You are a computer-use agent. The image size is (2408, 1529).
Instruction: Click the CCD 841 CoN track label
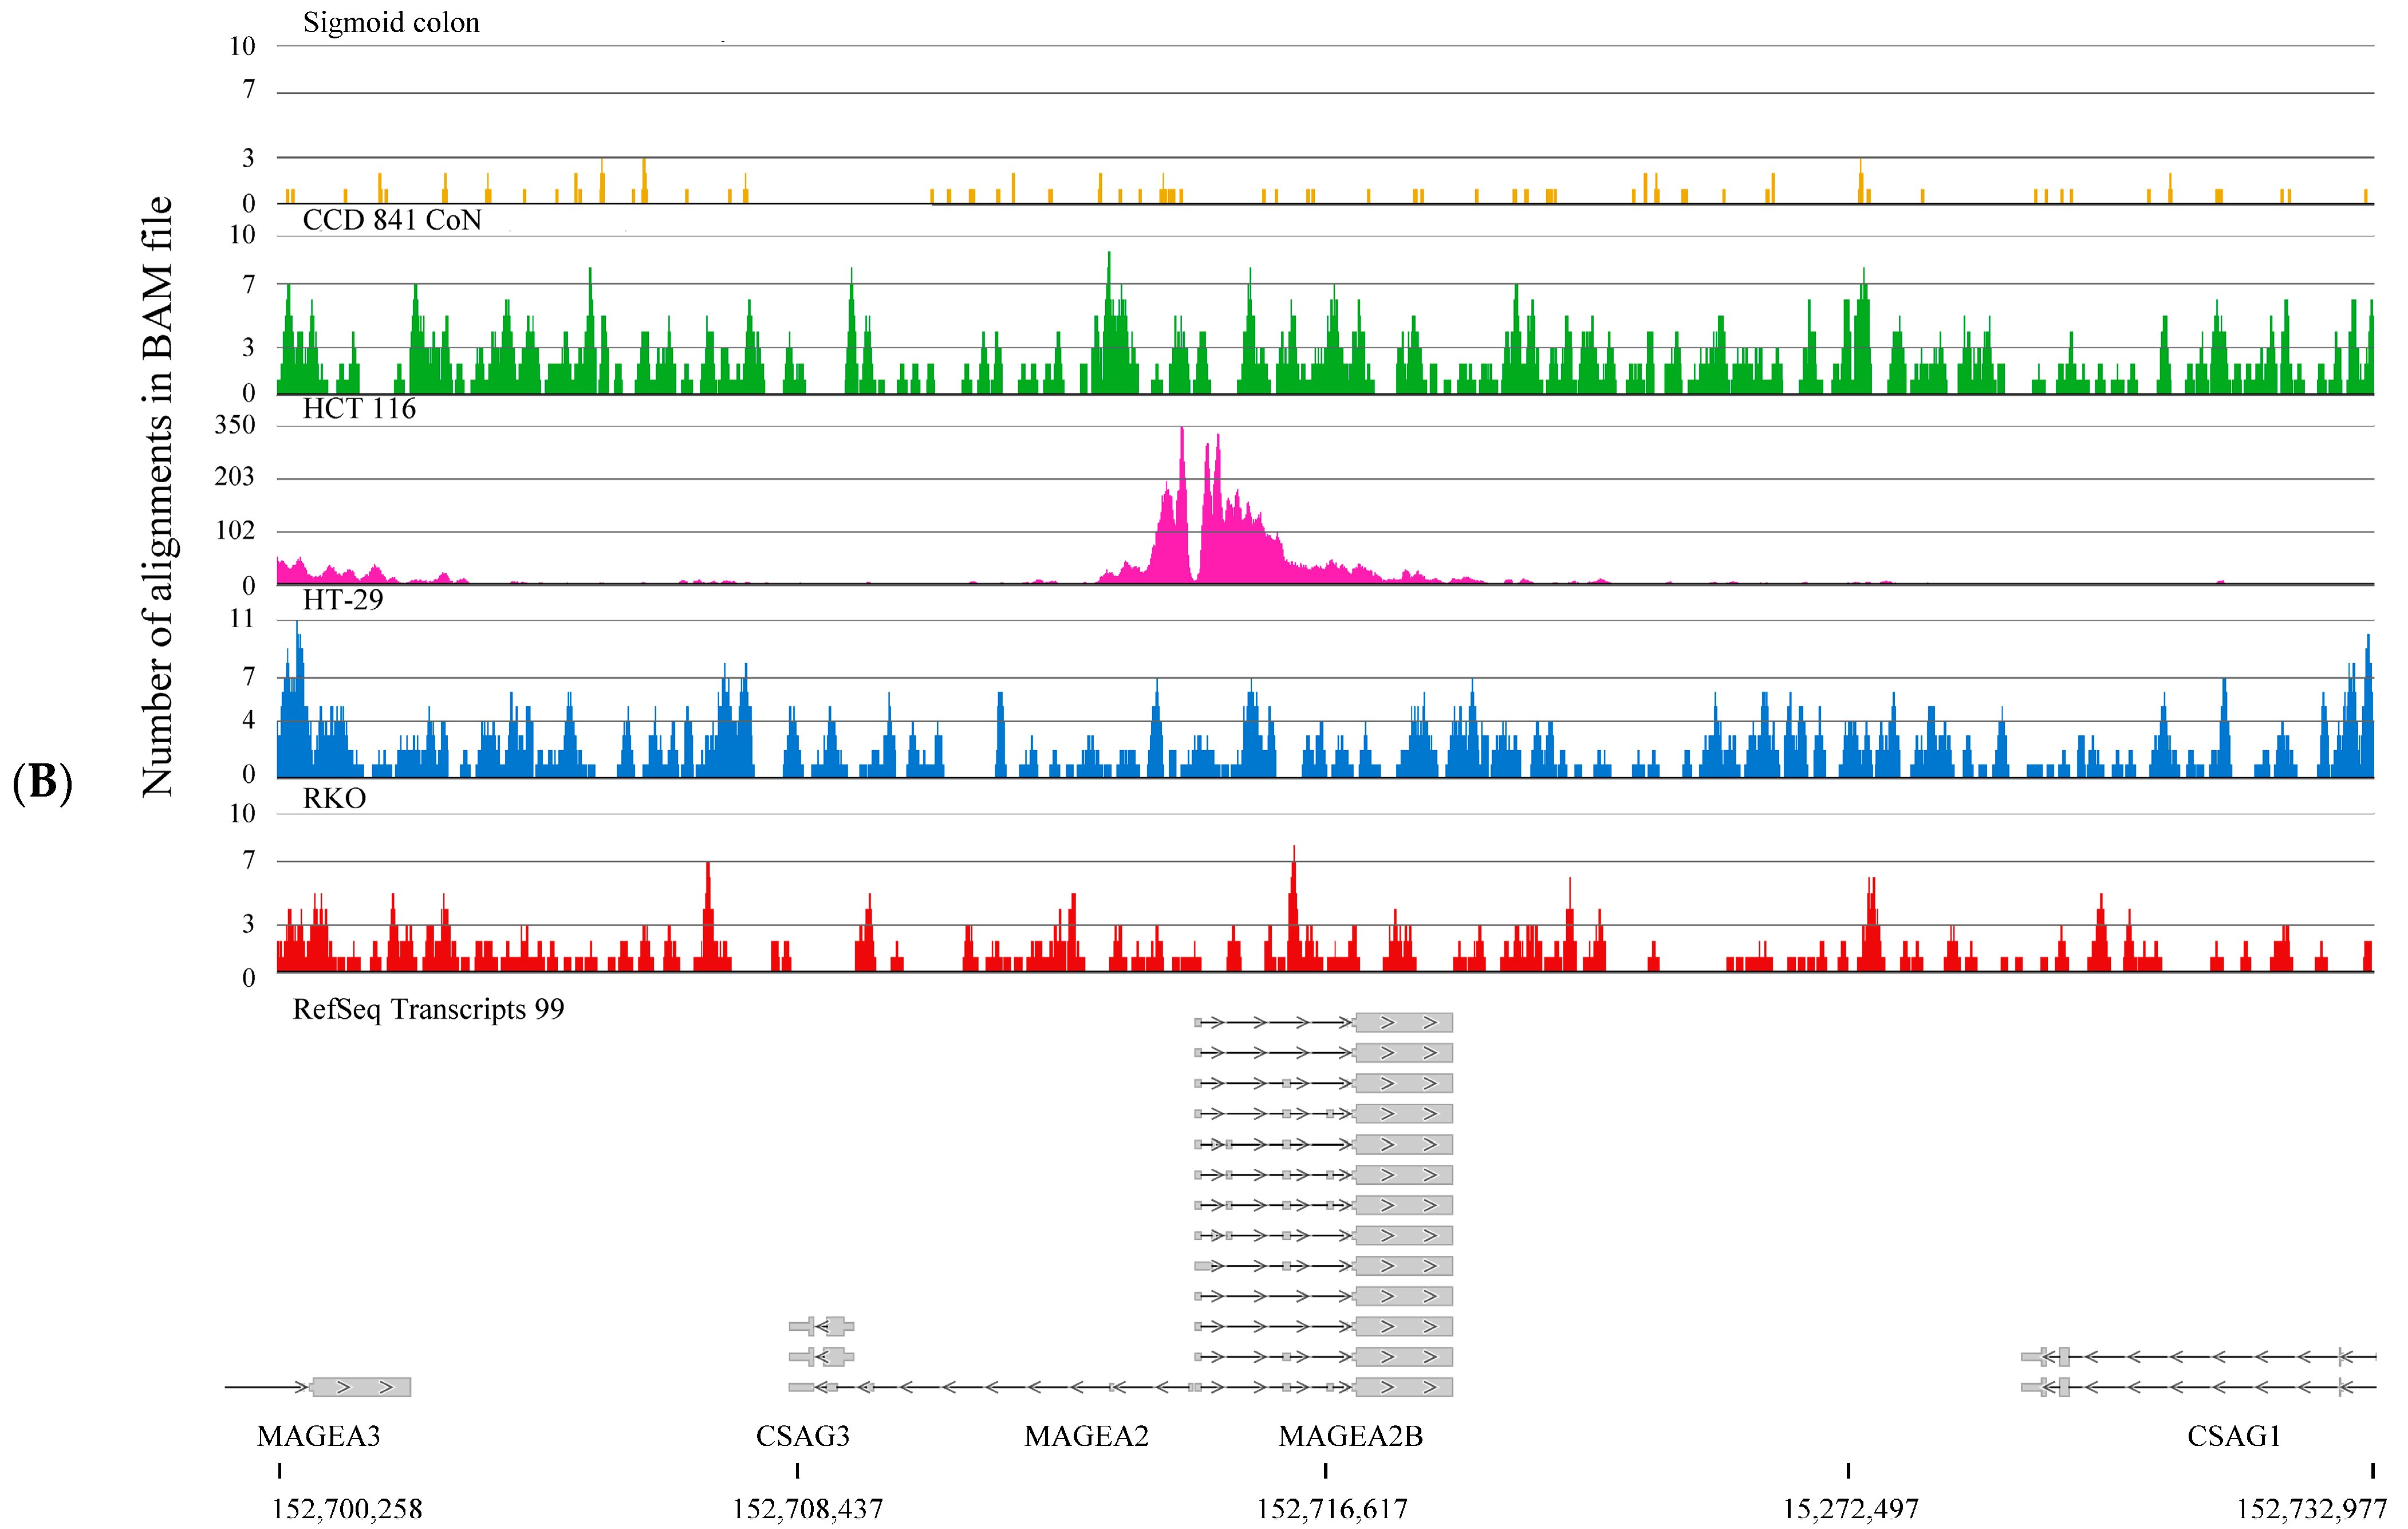coord(392,220)
